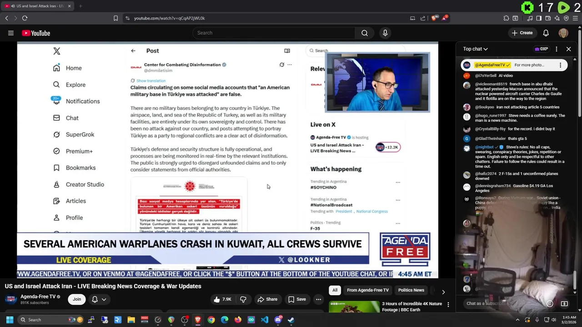This screenshot has height=327, width=582.
Task: Open the live chat options menu
Action: (557, 49)
